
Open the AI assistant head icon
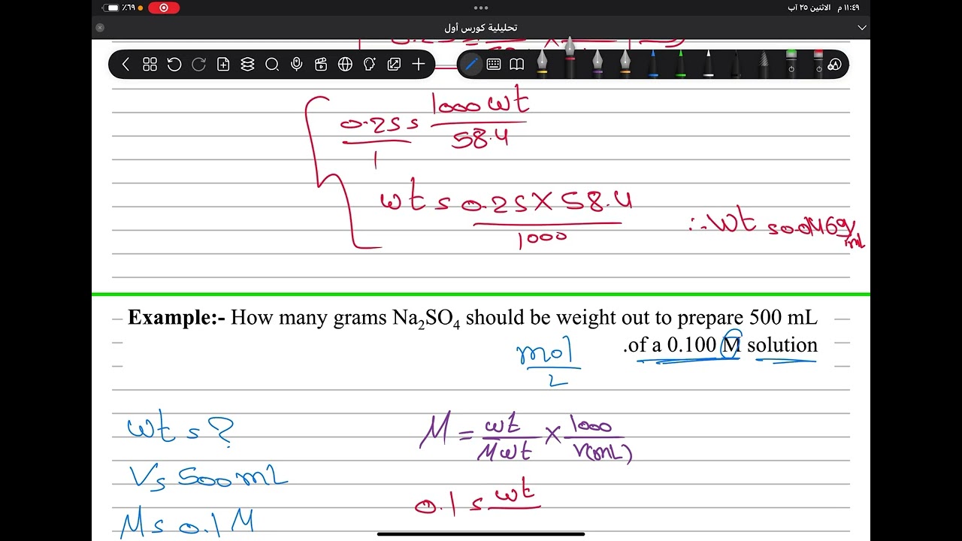click(x=370, y=65)
